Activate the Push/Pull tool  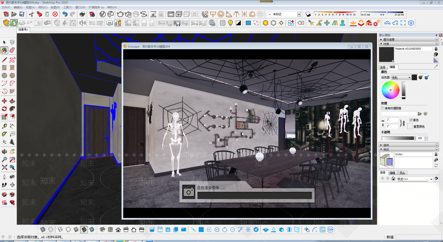[12, 101]
